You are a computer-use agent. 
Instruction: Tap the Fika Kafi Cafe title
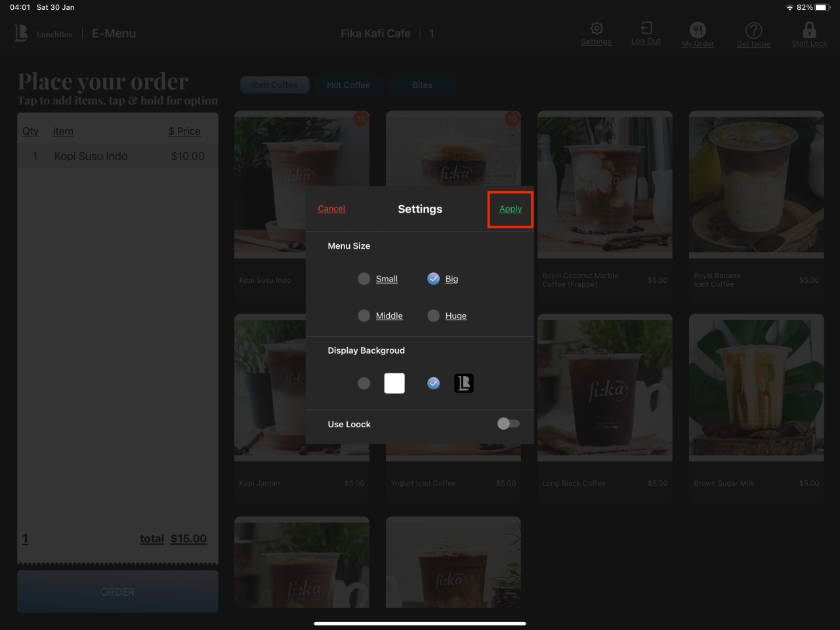tap(375, 33)
